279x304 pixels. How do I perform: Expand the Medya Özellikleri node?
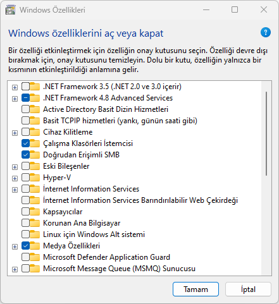point(15,246)
